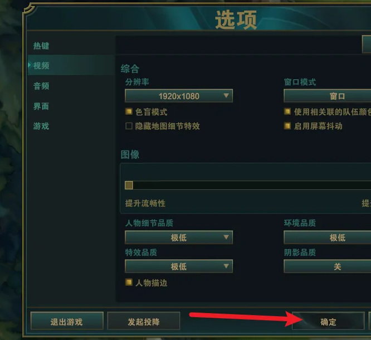This screenshot has width=371, height=340.
Task: Open the 特效品质 effects quality dropdown
Action: pos(179,266)
